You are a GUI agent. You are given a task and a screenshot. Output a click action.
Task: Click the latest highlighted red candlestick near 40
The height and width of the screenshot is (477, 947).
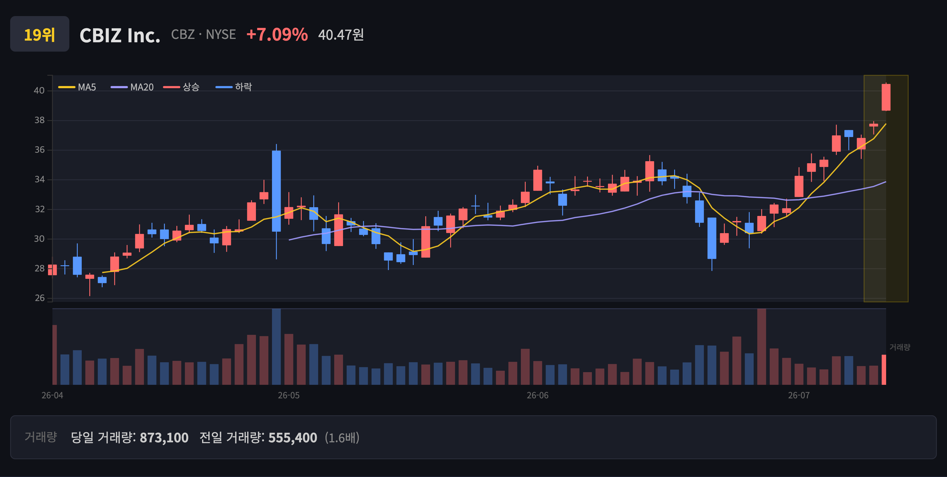pyautogui.click(x=886, y=97)
